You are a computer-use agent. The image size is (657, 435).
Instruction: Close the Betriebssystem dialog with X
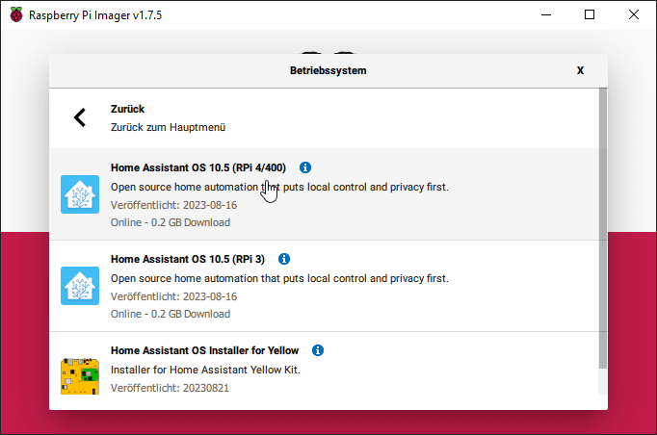pyautogui.click(x=580, y=70)
